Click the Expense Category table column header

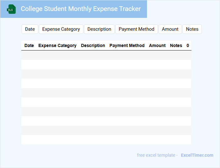(x=57, y=45)
